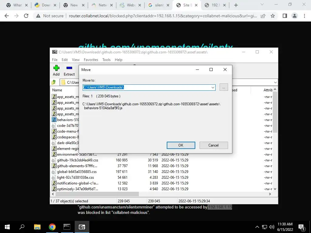This screenshot has width=311, height=233.
Task: Bookmark this page with the star icon
Action: (273, 16)
